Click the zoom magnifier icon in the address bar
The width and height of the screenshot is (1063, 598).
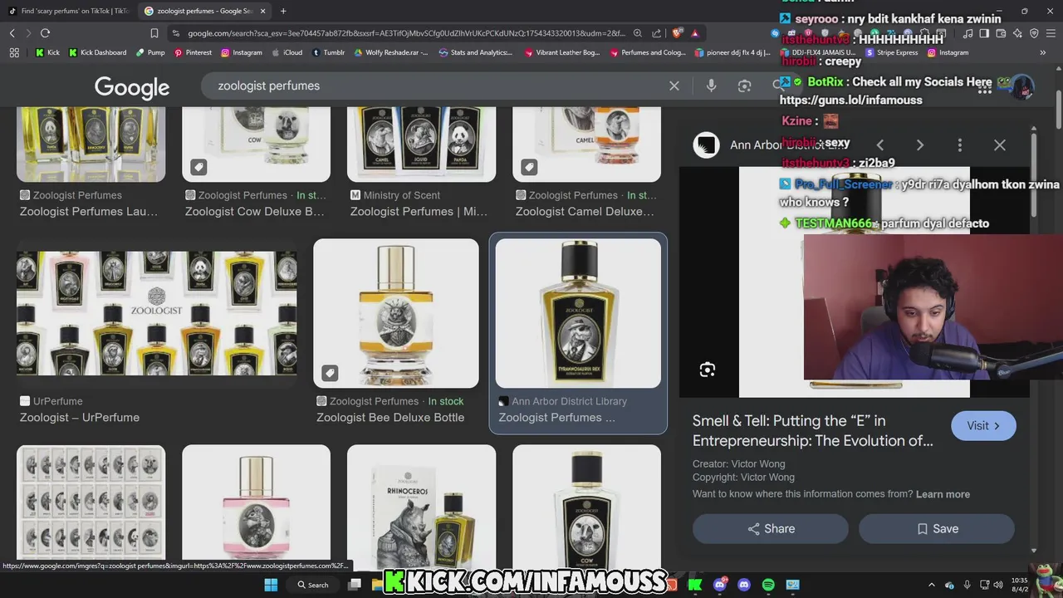coord(638,33)
